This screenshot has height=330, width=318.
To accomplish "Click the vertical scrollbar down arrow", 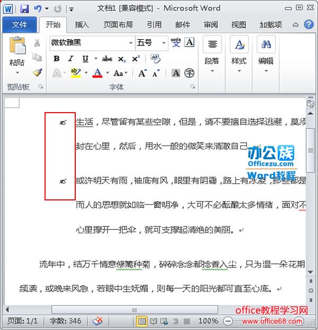I will coord(311,272).
